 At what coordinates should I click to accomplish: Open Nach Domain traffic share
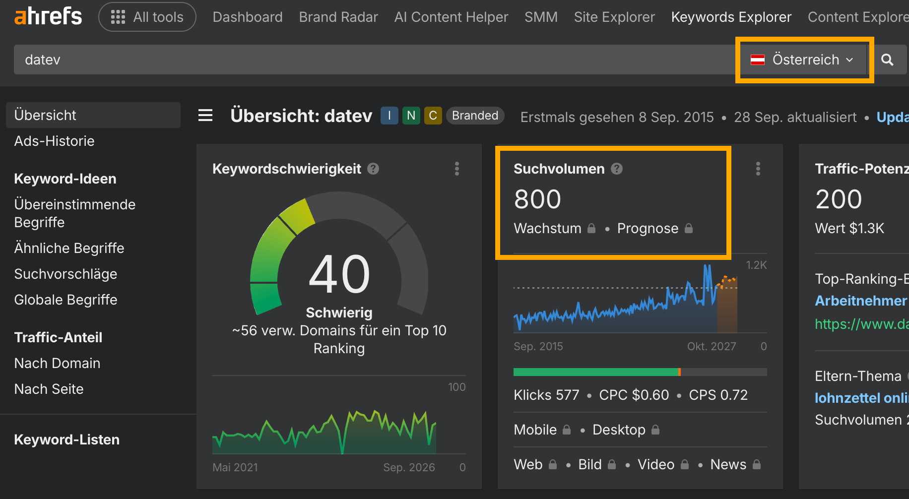(58, 363)
